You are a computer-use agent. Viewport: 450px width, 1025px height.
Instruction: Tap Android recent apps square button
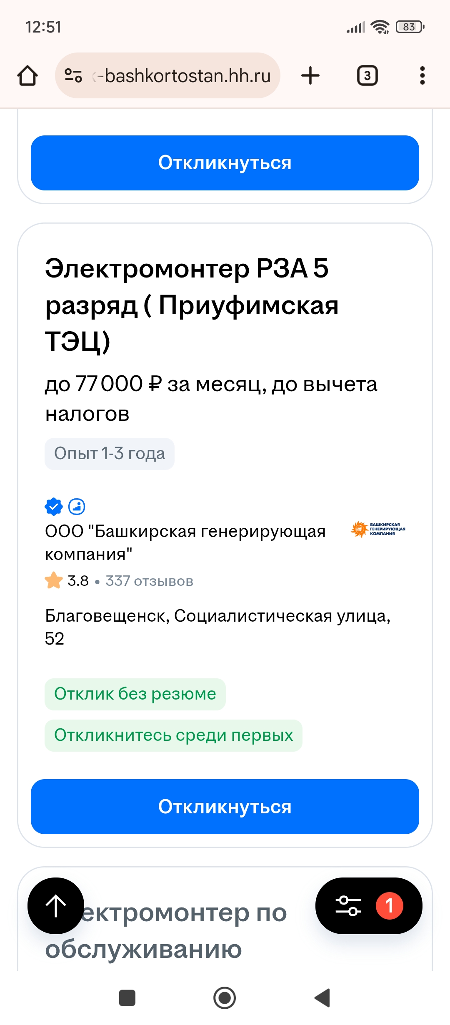tap(127, 998)
